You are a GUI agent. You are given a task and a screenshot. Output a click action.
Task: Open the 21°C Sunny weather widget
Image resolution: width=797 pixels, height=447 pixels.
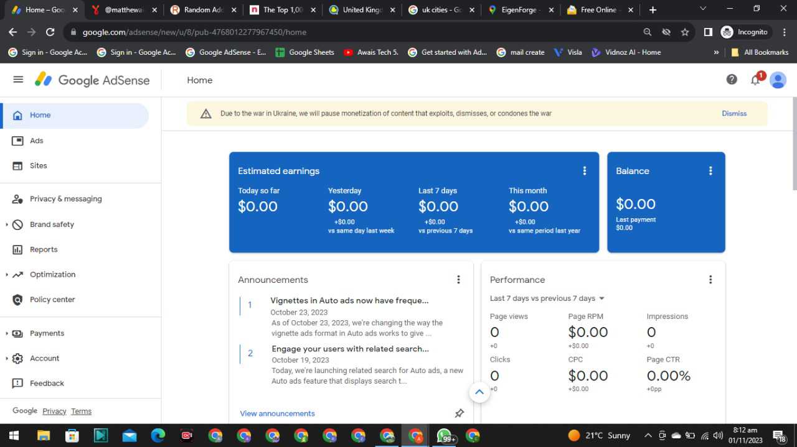pos(599,435)
